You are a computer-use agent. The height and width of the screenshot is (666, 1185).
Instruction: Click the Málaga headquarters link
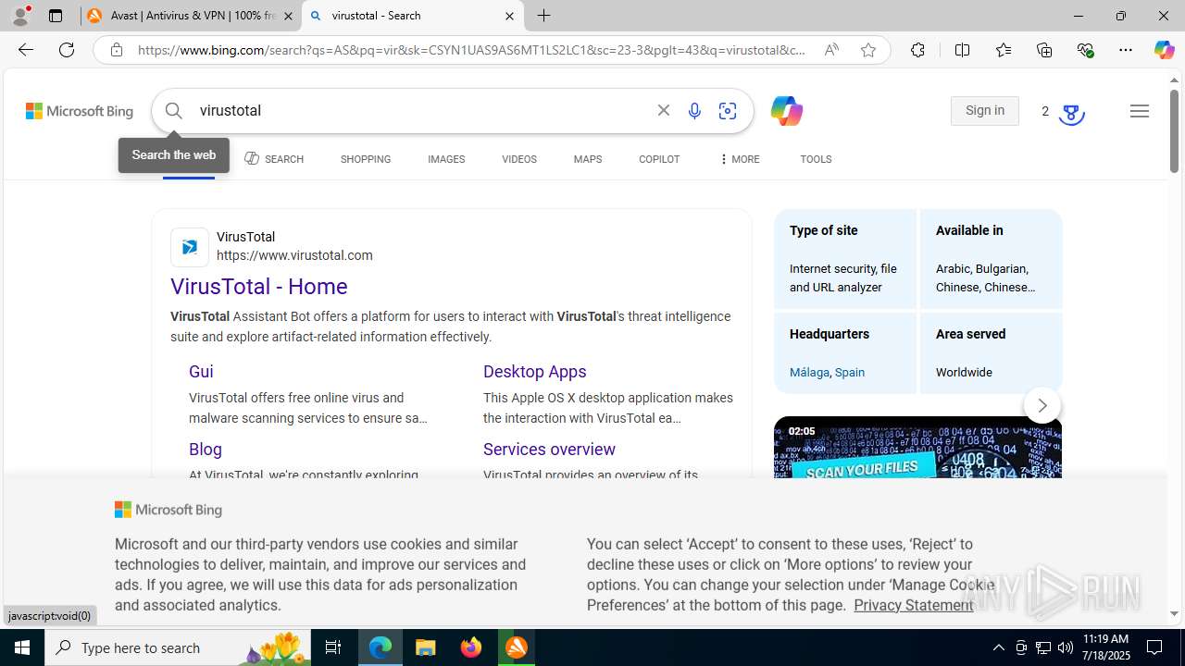809,373
